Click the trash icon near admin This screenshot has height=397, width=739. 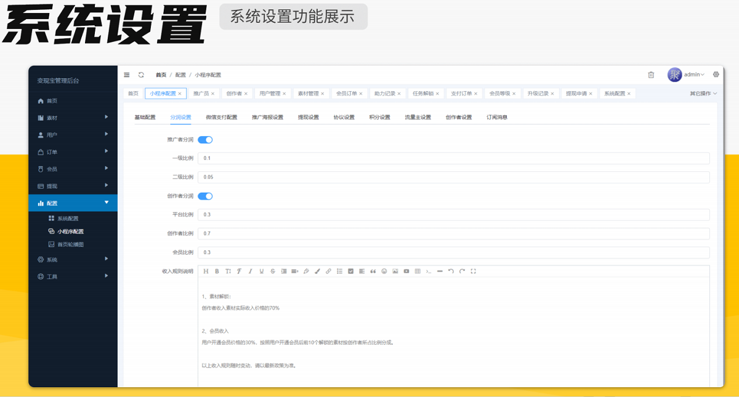651,74
